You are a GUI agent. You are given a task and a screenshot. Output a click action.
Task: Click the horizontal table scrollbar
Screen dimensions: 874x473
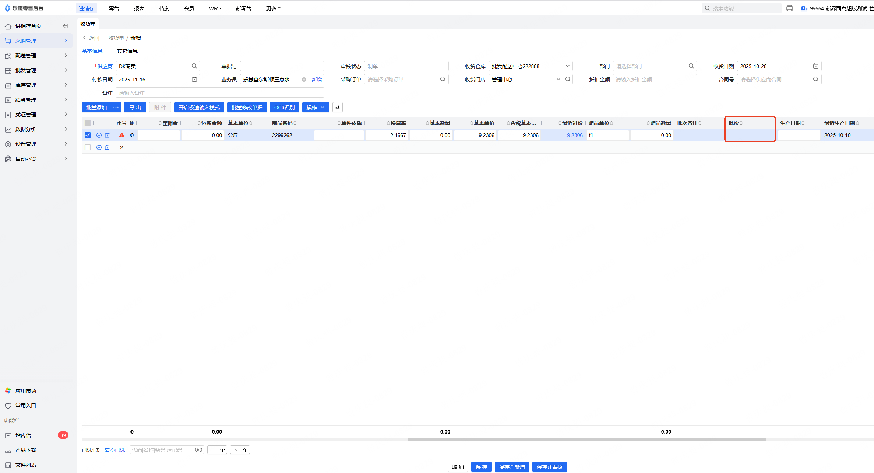pos(586,439)
